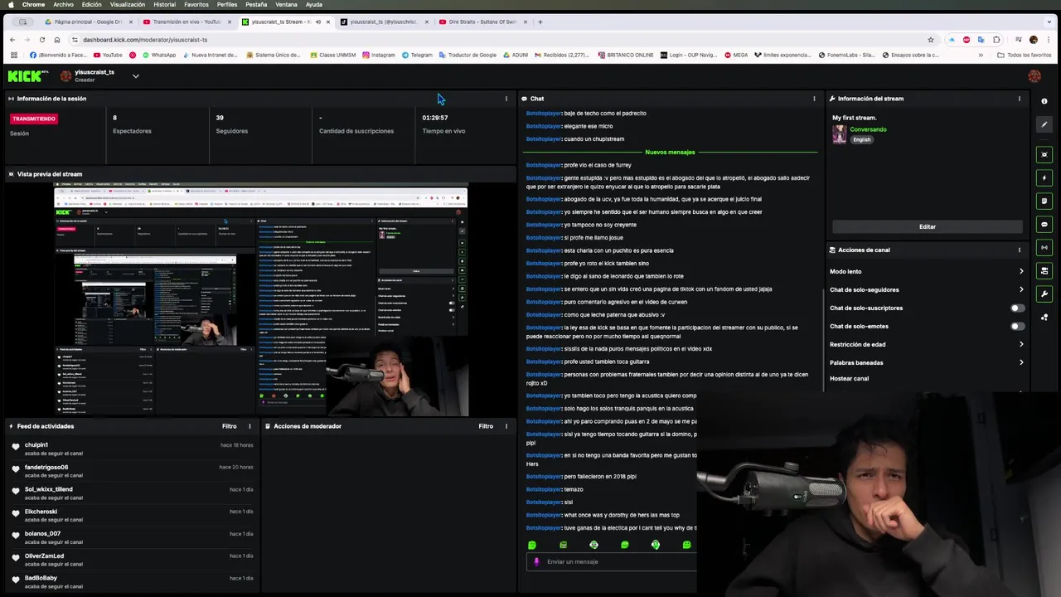
Task: Click the first green emote below chat
Action: pyautogui.click(x=532, y=545)
